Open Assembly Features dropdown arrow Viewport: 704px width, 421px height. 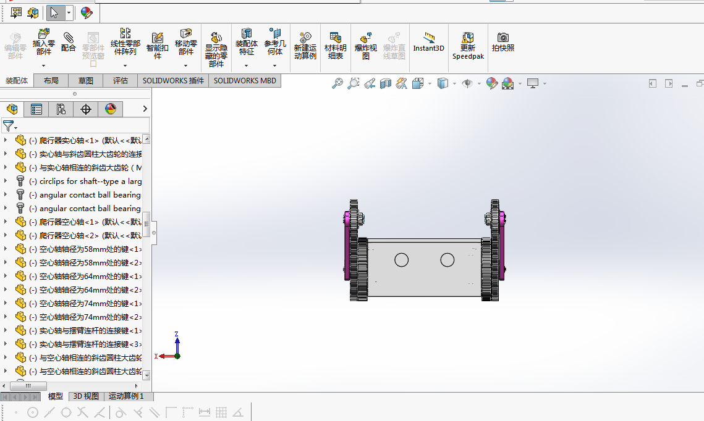(x=247, y=65)
